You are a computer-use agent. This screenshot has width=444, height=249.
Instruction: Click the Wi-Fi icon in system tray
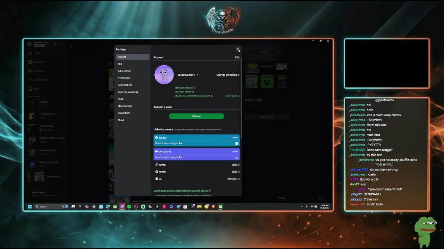(312, 206)
